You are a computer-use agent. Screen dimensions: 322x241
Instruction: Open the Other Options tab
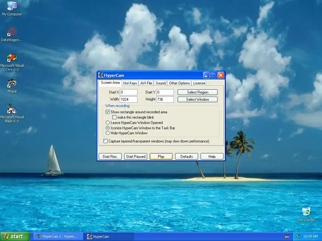179,83
